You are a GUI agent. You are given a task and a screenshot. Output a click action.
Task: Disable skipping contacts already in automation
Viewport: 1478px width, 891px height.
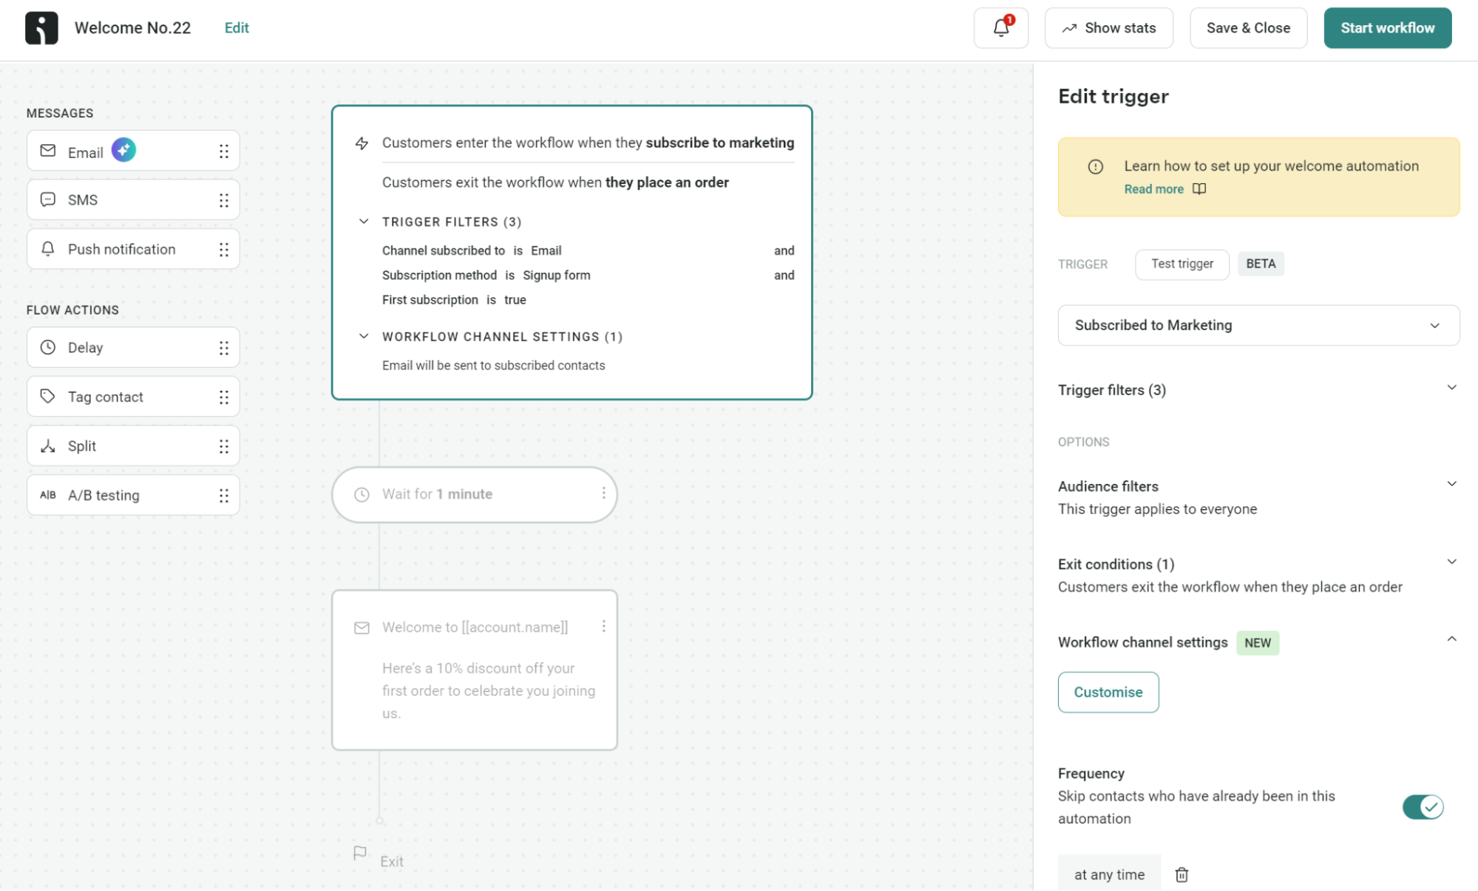[x=1423, y=807]
